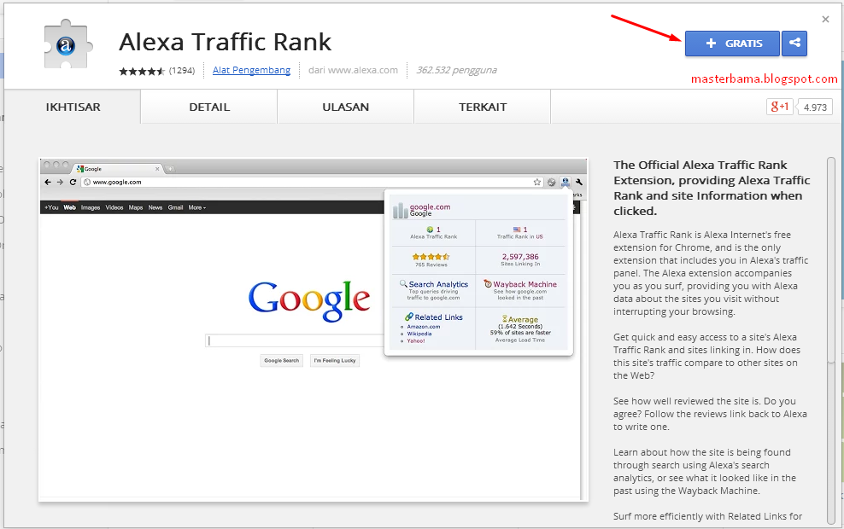Click the 4.973 plus-one count
Screen dimensions: 844x529
tap(815, 107)
